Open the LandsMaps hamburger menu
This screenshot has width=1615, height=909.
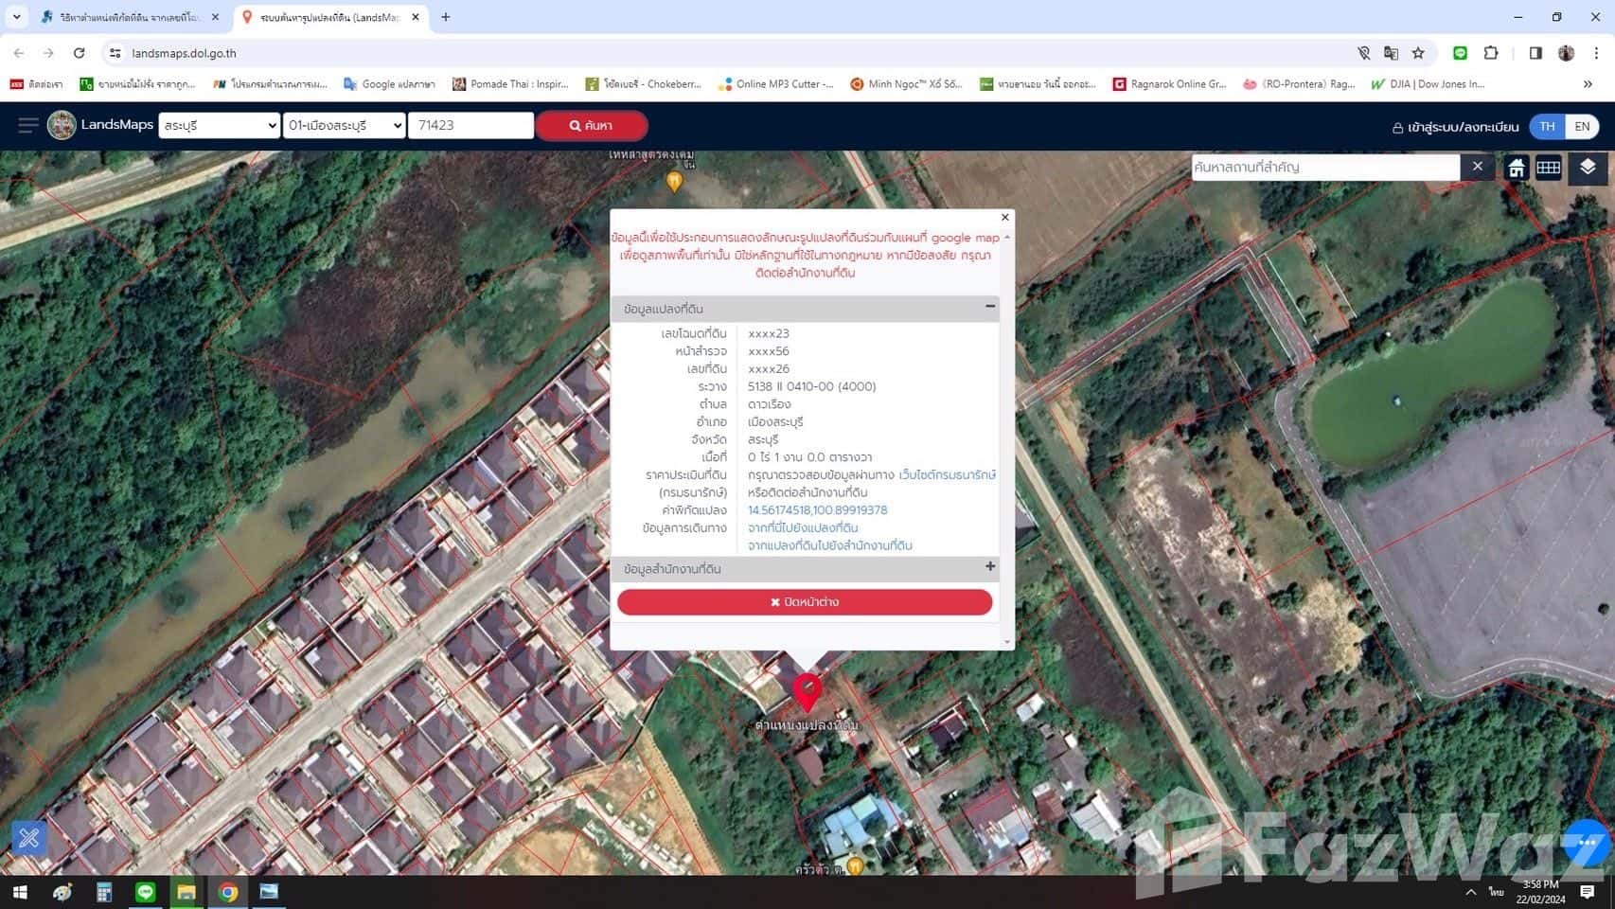point(27,125)
